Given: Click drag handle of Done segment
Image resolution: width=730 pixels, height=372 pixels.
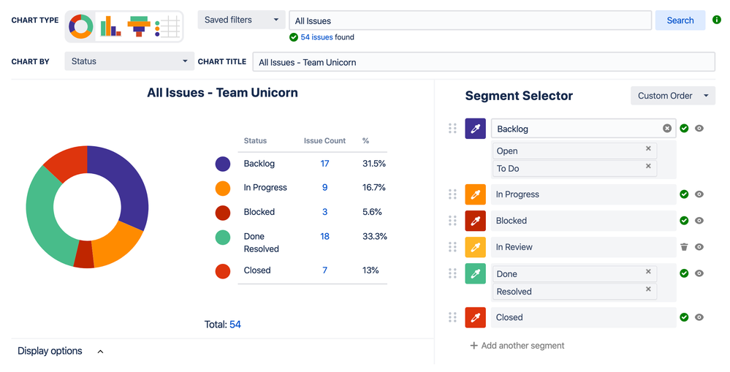Looking at the screenshot, I should 452,273.
